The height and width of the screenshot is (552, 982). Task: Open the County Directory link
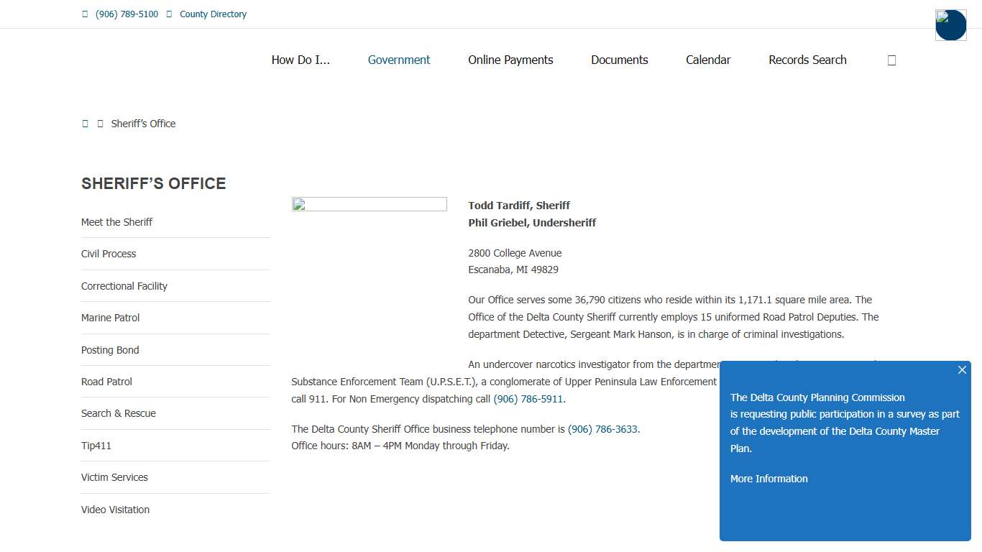coord(213,14)
